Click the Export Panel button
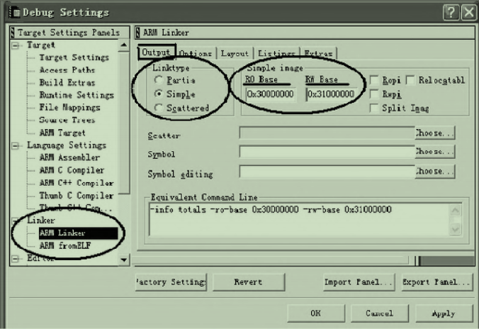This screenshot has height=329, width=479. 437,282
